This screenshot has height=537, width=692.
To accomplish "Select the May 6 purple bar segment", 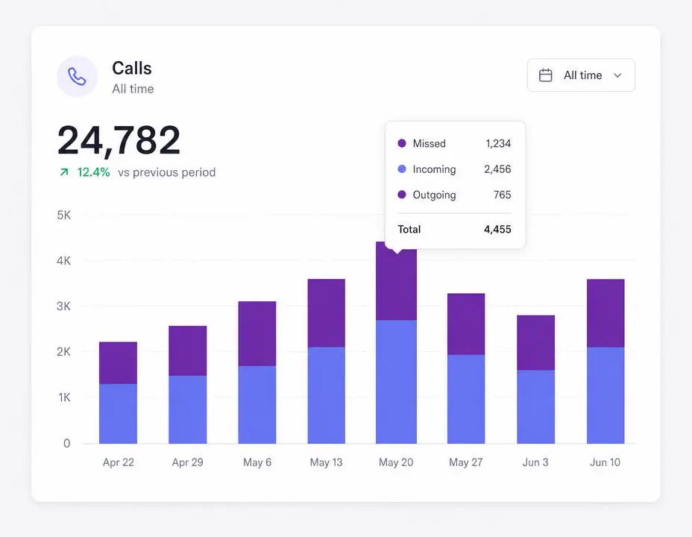I will point(257,333).
